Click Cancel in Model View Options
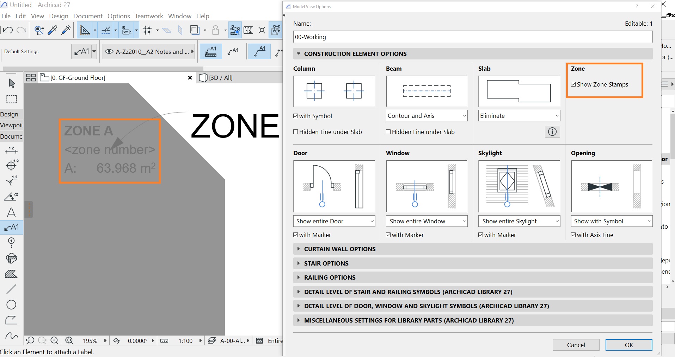The height and width of the screenshot is (357, 675). pyautogui.click(x=576, y=345)
